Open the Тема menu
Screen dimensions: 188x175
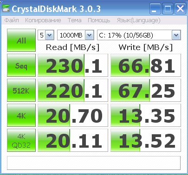[75, 20]
